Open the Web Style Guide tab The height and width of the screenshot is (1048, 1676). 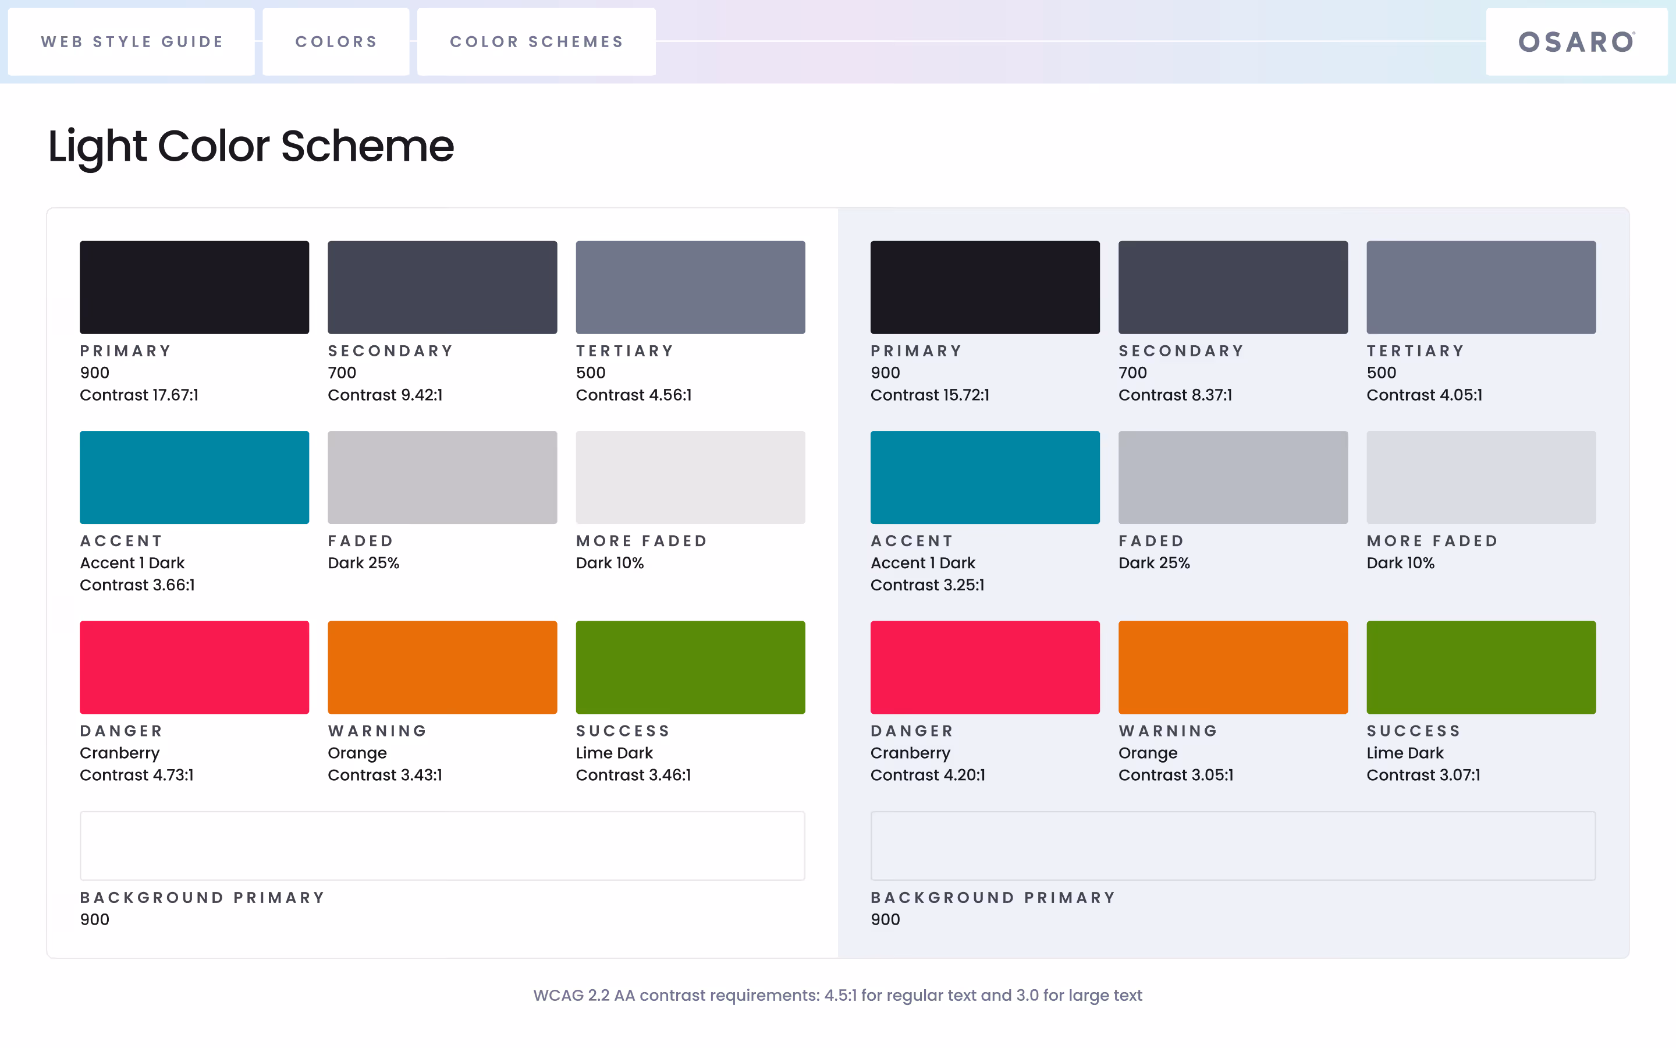132,41
